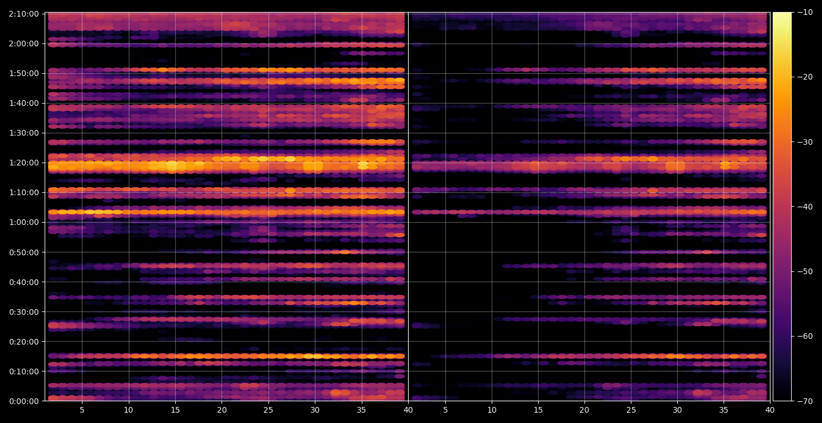The height and width of the screenshot is (423, 822).
Task: Select the 0:20:00 time label
Action: [23, 341]
